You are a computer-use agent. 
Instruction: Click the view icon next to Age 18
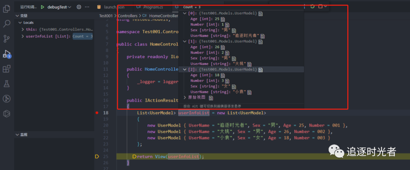coord(223,75)
